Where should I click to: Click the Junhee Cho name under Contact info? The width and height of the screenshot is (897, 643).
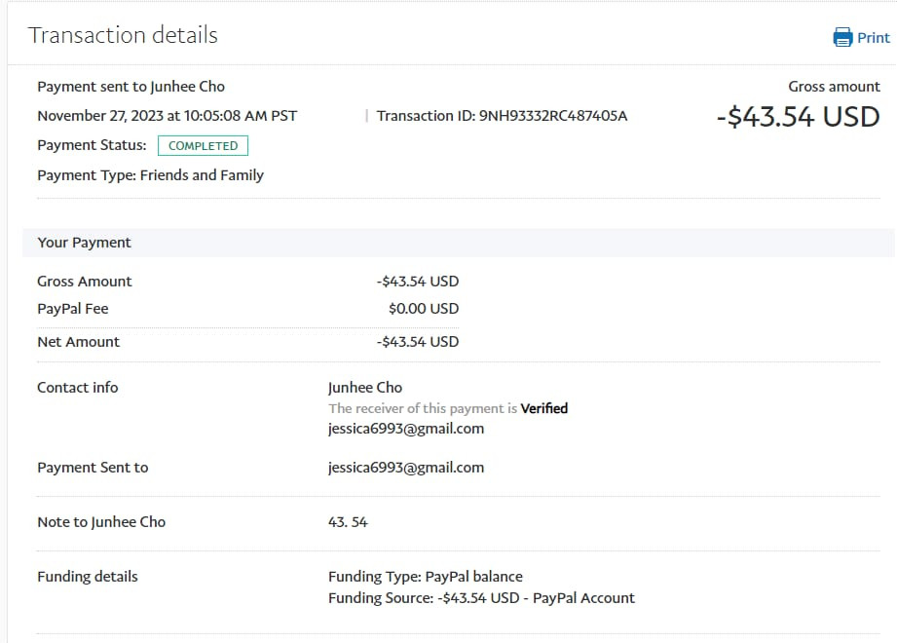(x=365, y=388)
